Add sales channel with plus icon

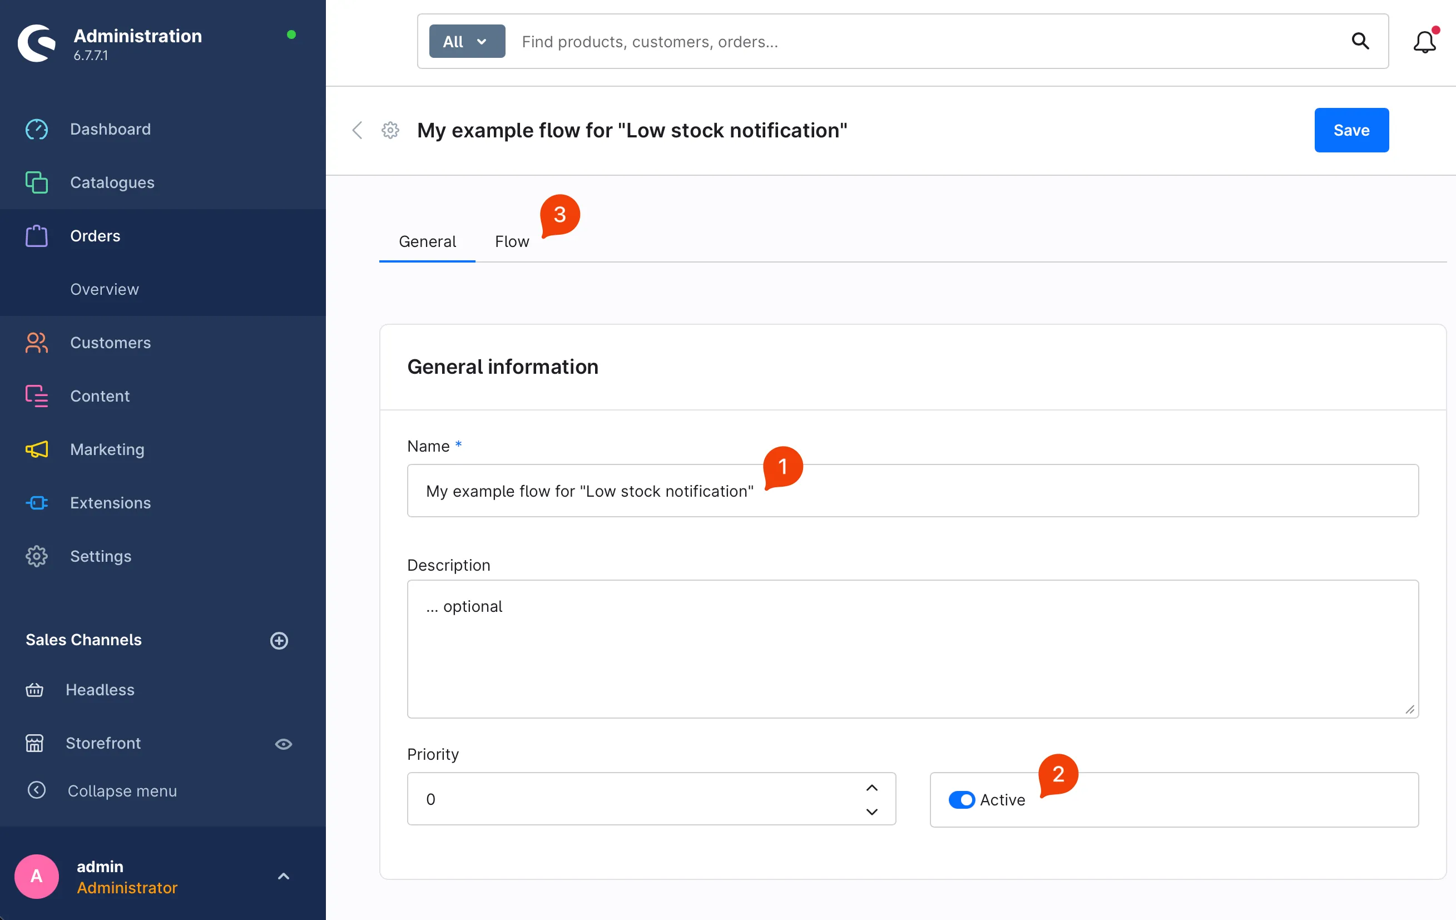coord(279,640)
